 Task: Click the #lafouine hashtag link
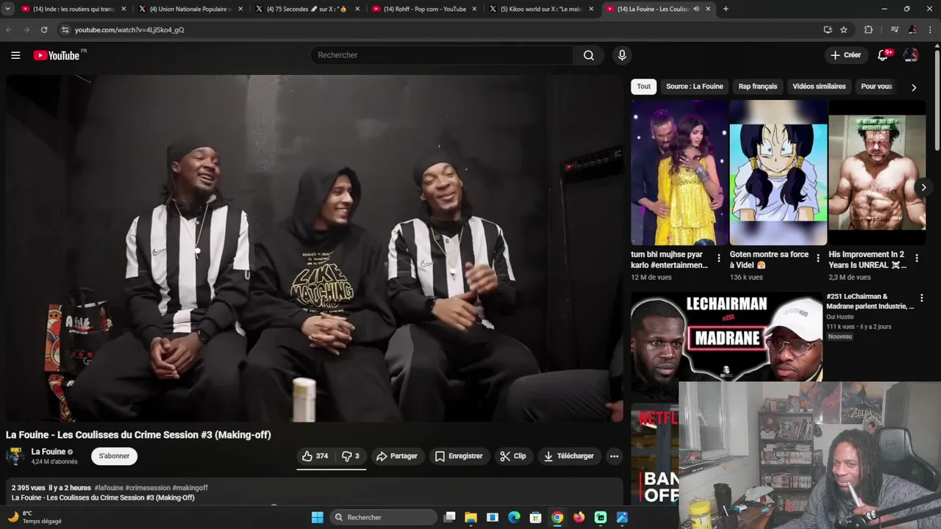(x=108, y=488)
